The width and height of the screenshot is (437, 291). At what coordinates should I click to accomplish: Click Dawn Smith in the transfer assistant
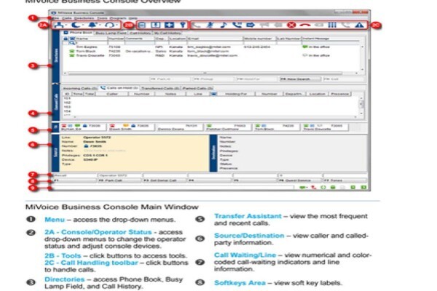(130, 127)
